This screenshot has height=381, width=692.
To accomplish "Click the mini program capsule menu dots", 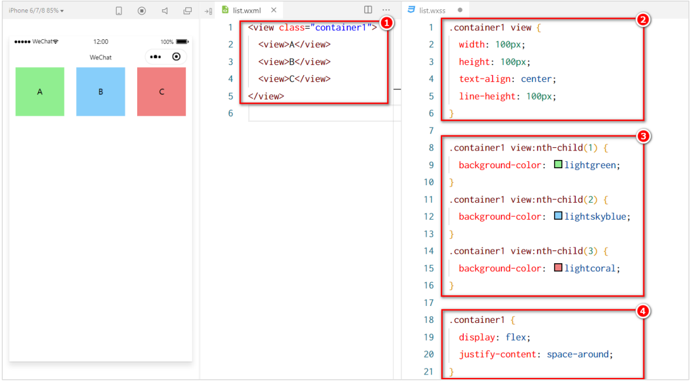I will click(x=155, y=57).
